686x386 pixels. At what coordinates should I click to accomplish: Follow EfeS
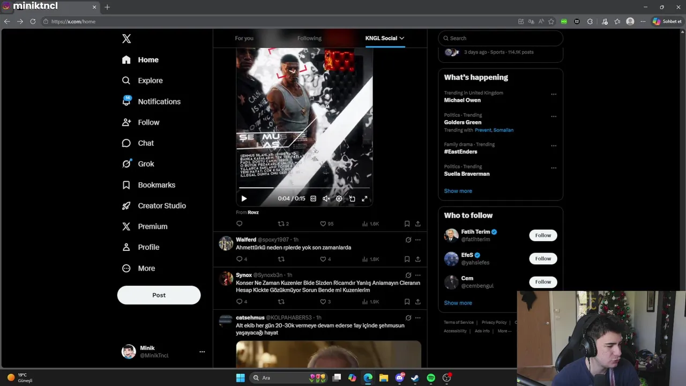(x=543, y=258)
